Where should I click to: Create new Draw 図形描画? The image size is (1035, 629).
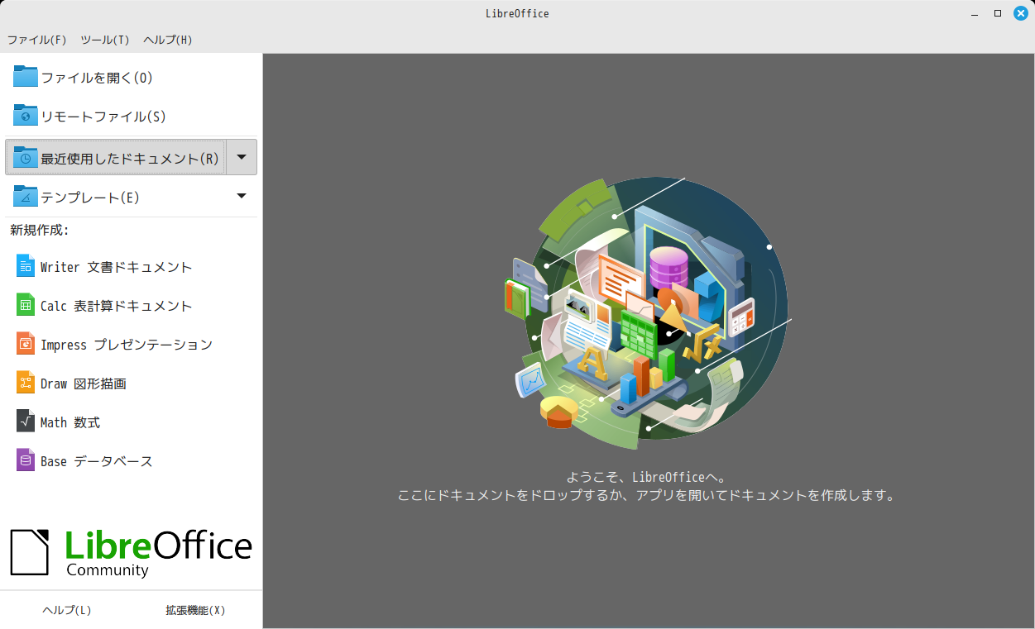83,384
